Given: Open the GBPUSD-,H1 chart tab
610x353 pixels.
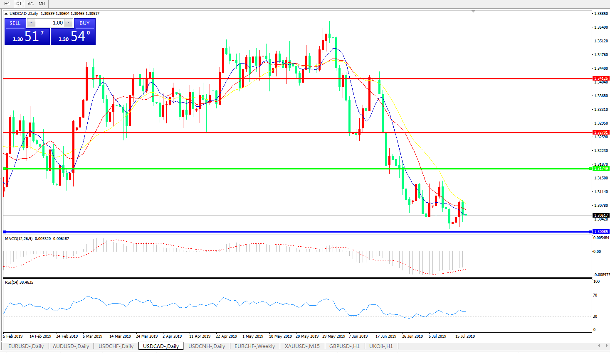Looking at the screenshot, I should point(344,346).
